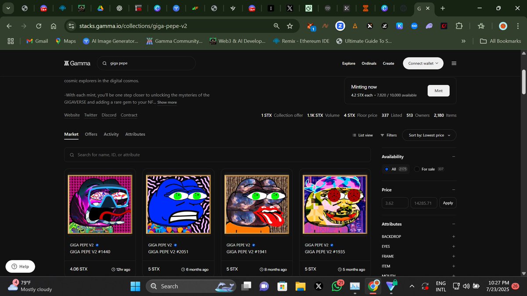Select the All availability radio button
The height and width of the screenshot is (296, 527).
386,169
